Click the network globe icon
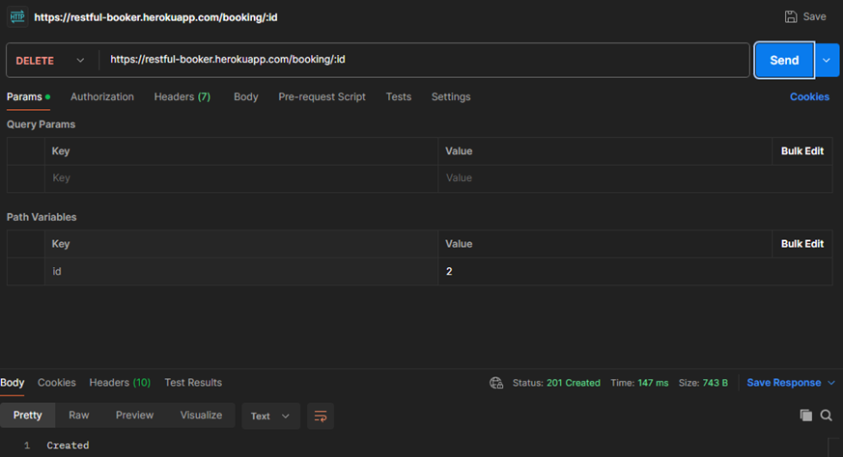The height and width of the screenshot is (457, 843). [x=496, y=383]
